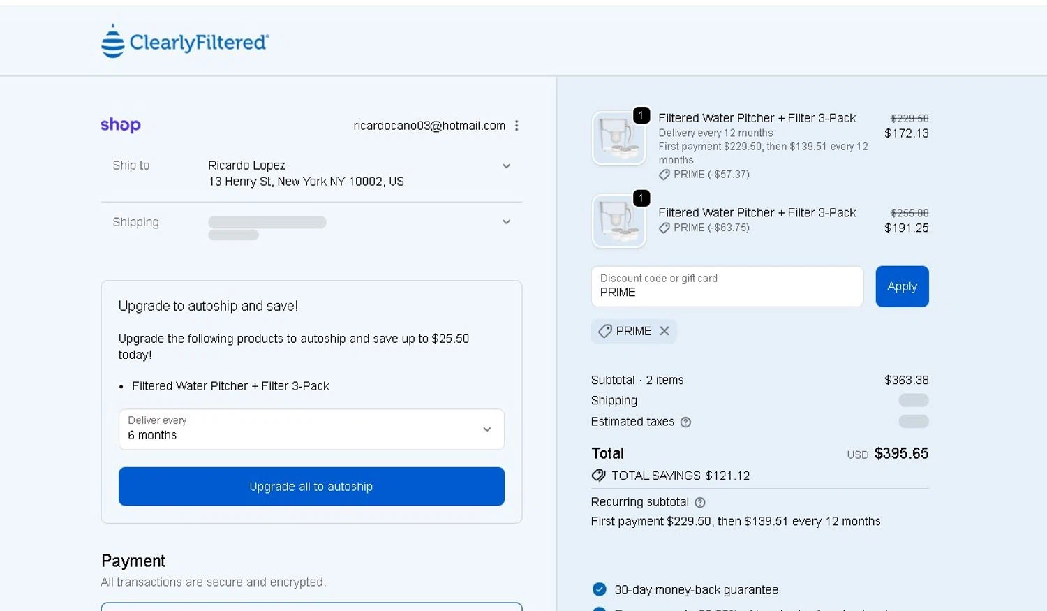Viewport: 1047px width, 611px height.
Task: Click email ricardocano03@hotmail.com
Action: 429,126
